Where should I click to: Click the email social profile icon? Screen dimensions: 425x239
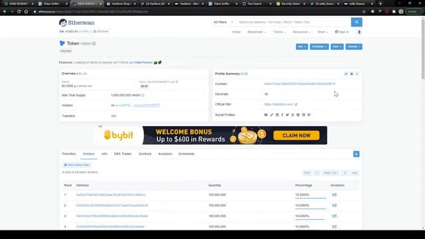point(266,115)
